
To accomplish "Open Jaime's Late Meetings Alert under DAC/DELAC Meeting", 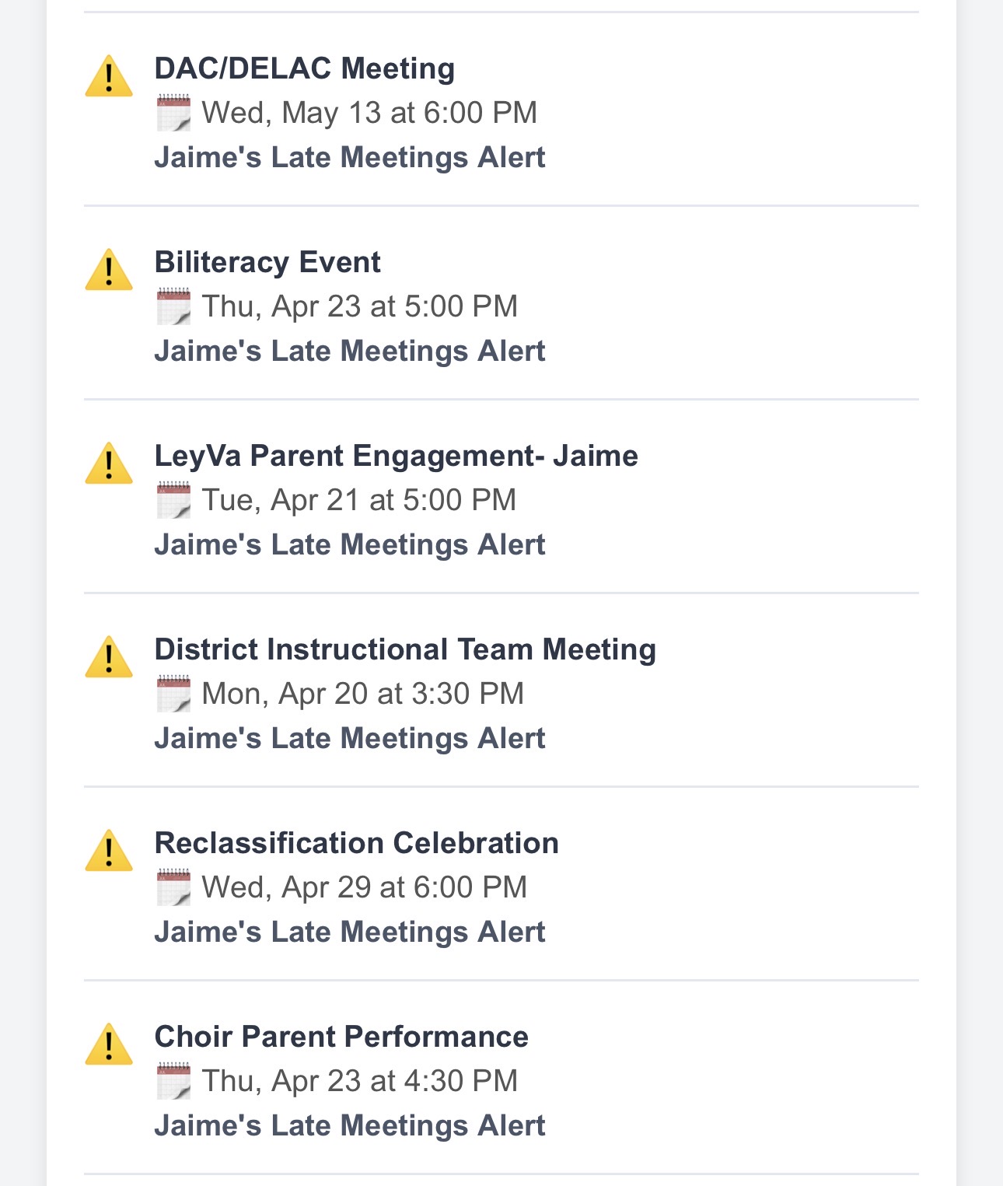I will pos(350,156).
